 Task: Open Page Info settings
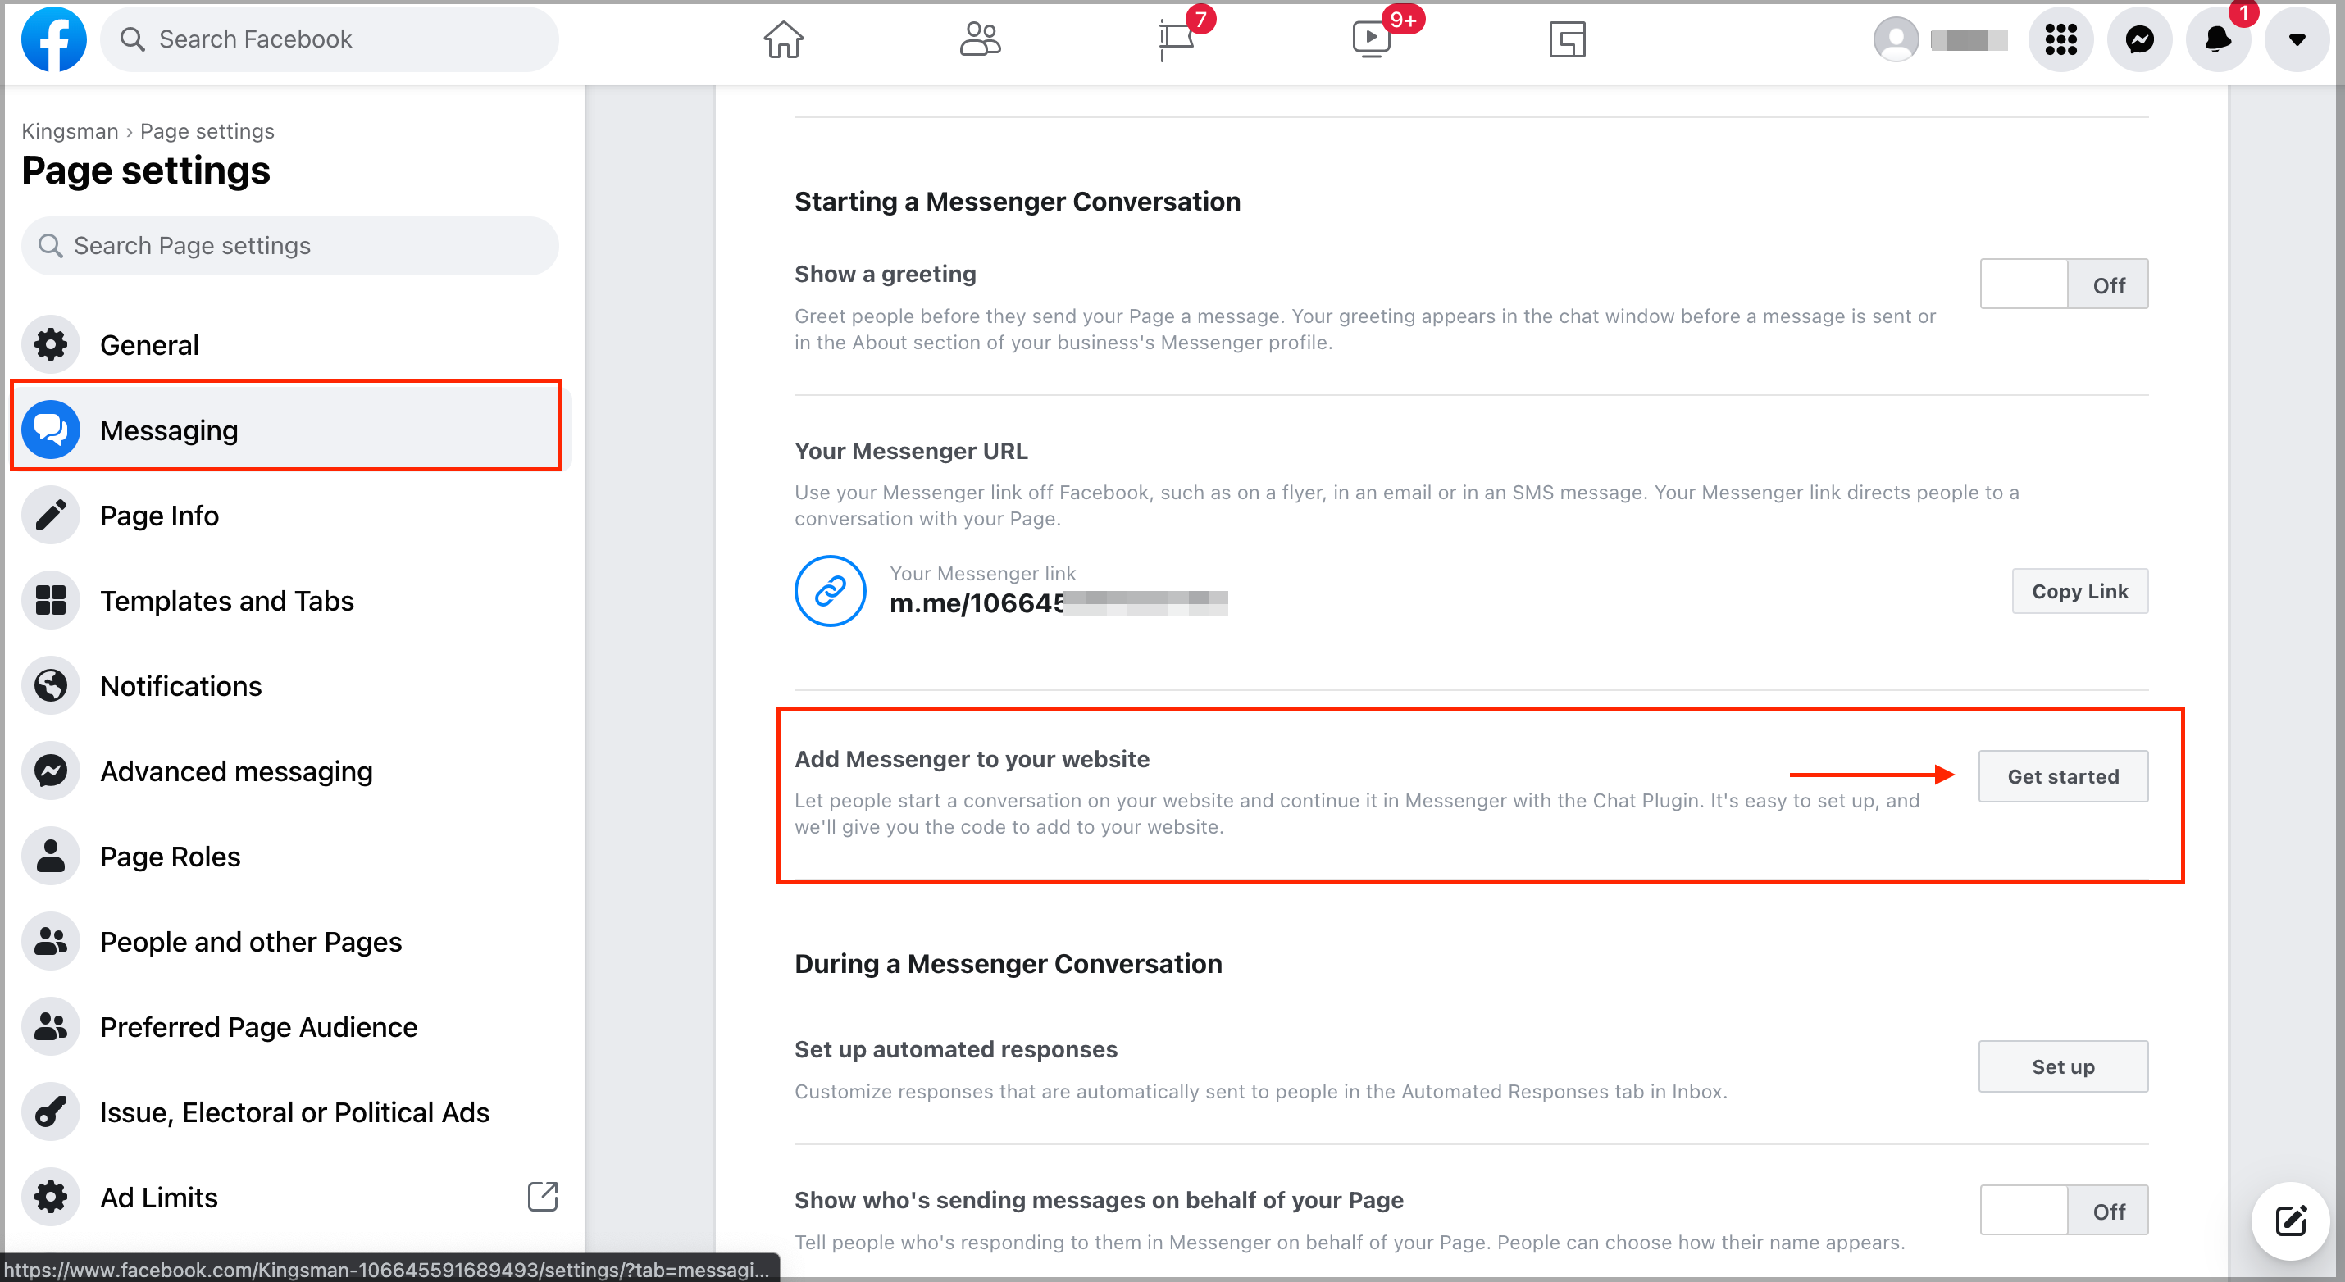point(159,515)
